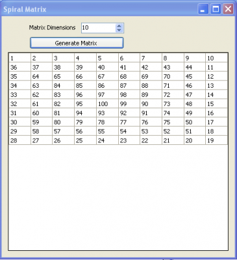Select the cell with value 1
Viewport: 237px width, 260px height.
pos(20,58)
